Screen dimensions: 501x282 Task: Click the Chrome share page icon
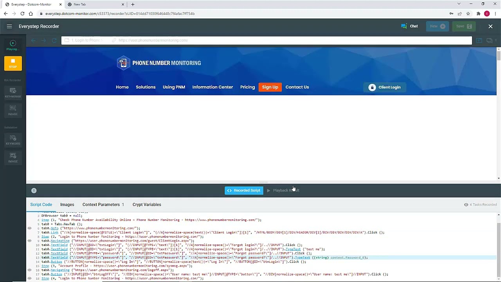pyautogui.click(x=460, y=13)
